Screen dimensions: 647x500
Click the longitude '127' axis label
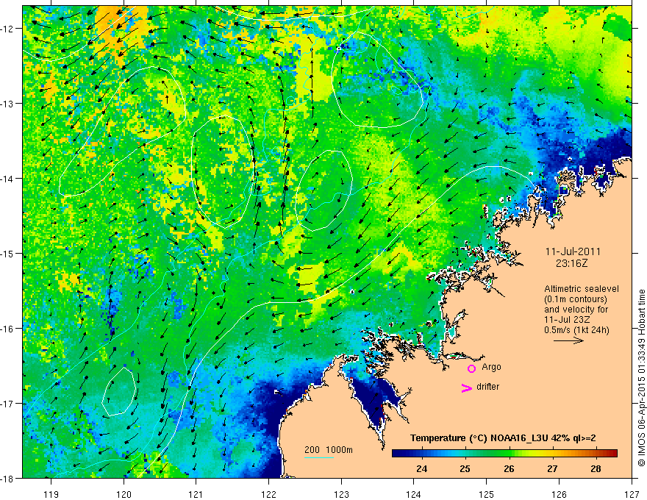click(x=632, y=494)
